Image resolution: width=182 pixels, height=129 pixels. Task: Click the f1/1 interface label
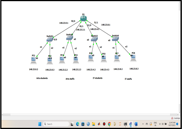[96, 22]
